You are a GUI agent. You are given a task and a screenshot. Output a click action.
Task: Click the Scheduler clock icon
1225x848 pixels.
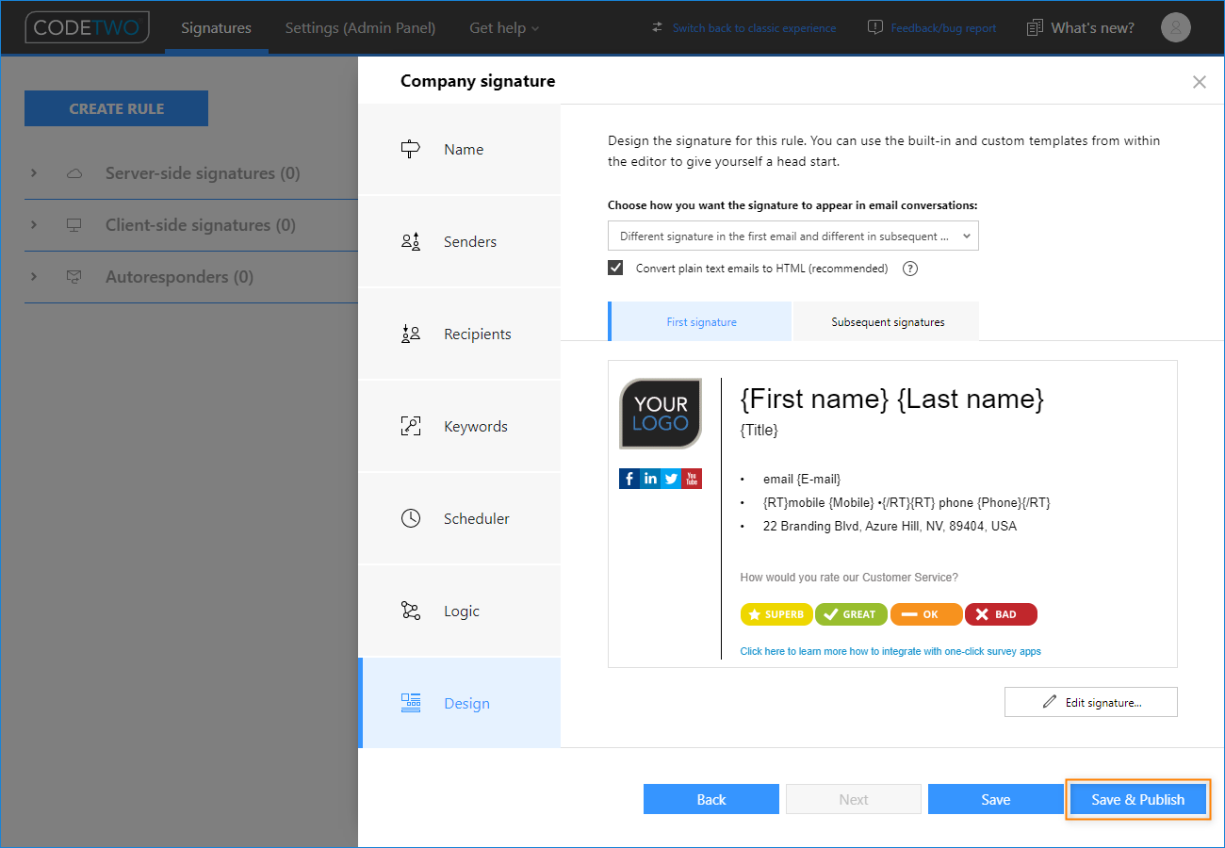410,518
